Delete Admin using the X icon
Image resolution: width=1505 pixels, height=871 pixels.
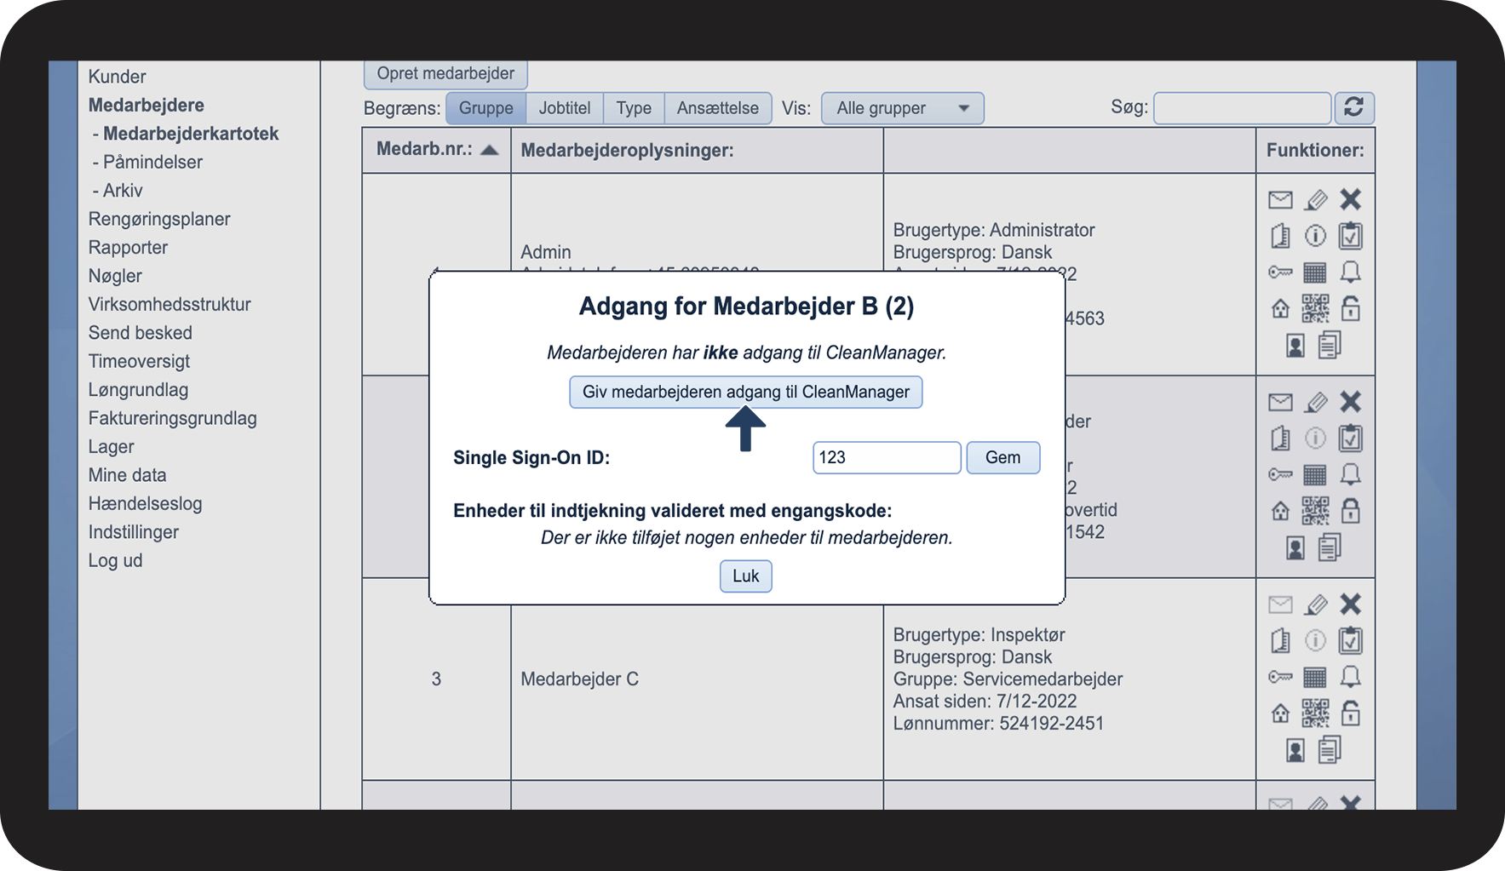[1351, 199]
